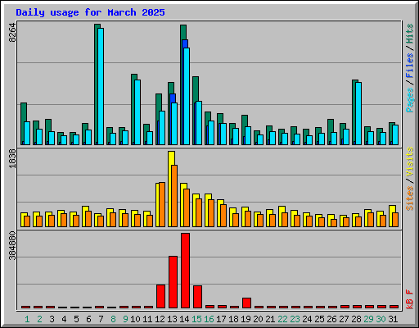
Task: Click day label 17 on the x-axis
Action: 221,319
